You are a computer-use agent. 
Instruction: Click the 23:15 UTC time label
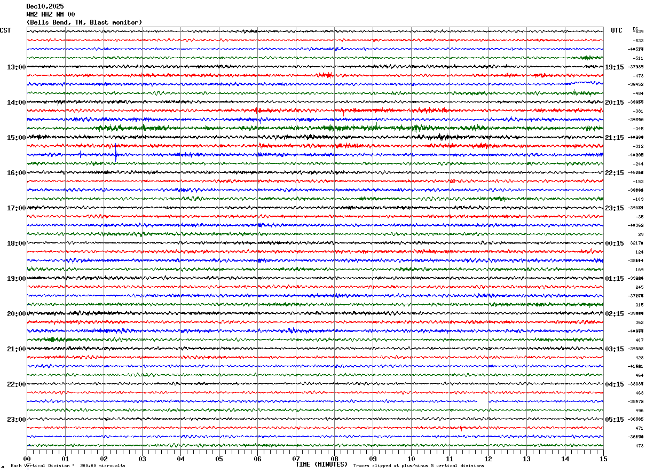[x=615, y=208]
